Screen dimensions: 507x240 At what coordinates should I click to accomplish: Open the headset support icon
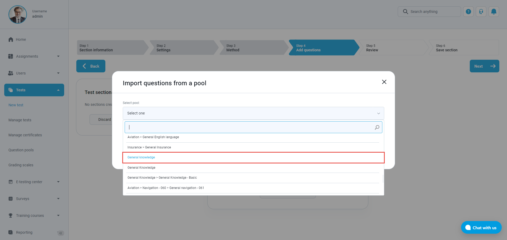click(481, 12)
